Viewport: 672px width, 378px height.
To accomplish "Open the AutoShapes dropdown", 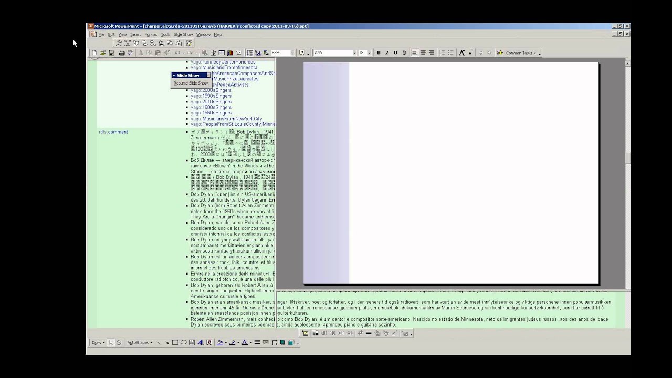I will click(x=140, y=343).
